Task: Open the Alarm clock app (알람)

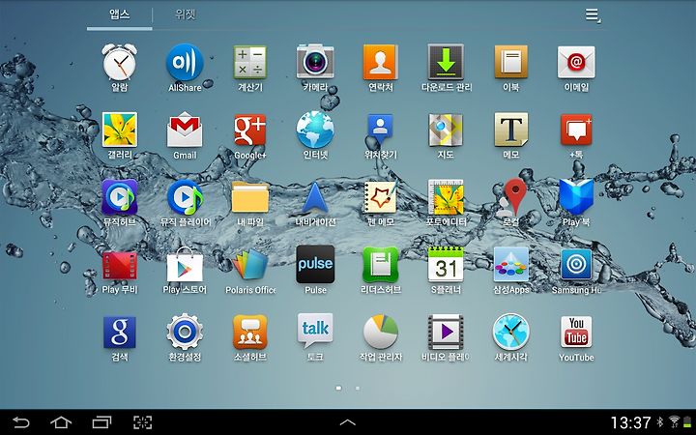Action: pos(120,62)
